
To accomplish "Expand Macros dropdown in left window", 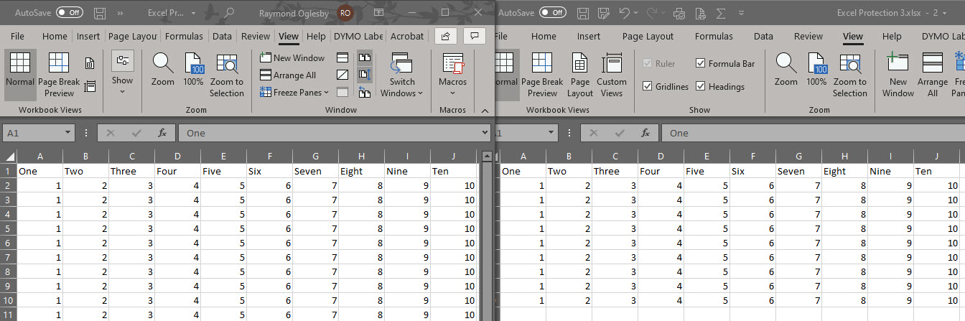I will 453,75.
